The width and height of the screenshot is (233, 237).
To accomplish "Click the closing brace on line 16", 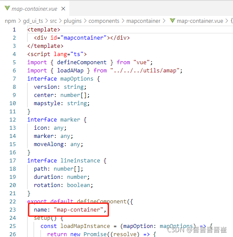I will click(x=29, y=153).
